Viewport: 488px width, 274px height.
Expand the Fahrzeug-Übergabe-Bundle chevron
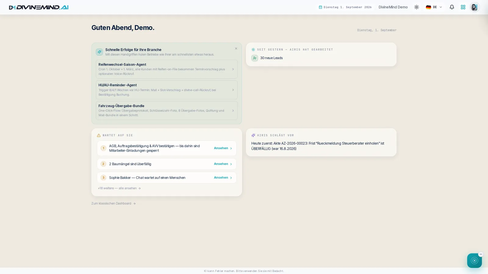coord(233,111)
